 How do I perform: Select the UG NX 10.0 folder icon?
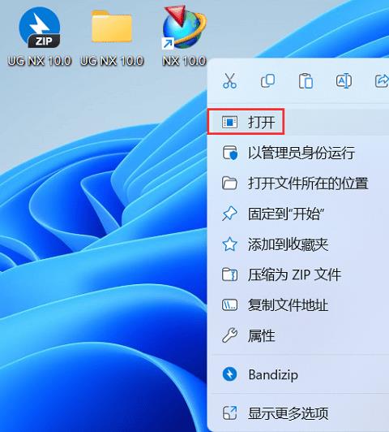(112, 27)
